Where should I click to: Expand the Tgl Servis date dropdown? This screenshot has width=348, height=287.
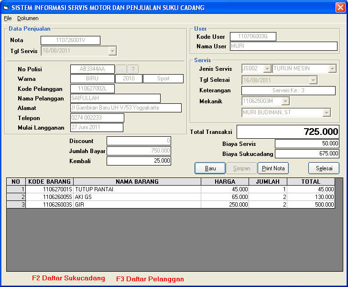point(112,51)
